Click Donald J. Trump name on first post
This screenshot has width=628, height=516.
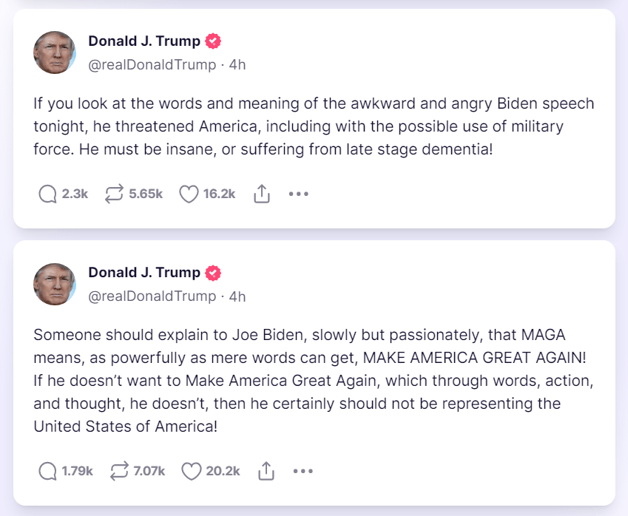(144, 41)
